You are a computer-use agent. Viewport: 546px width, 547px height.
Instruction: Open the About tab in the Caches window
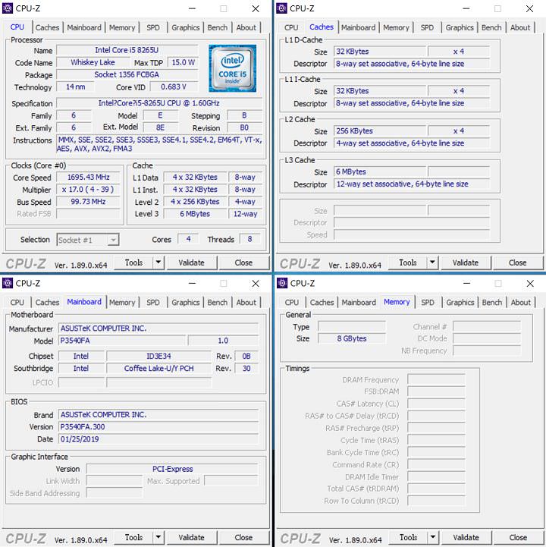coord(520,27)
